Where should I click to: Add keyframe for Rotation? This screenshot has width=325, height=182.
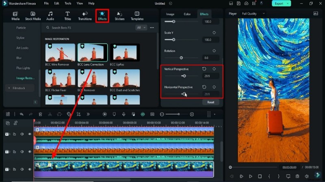(x=214, y=51)
